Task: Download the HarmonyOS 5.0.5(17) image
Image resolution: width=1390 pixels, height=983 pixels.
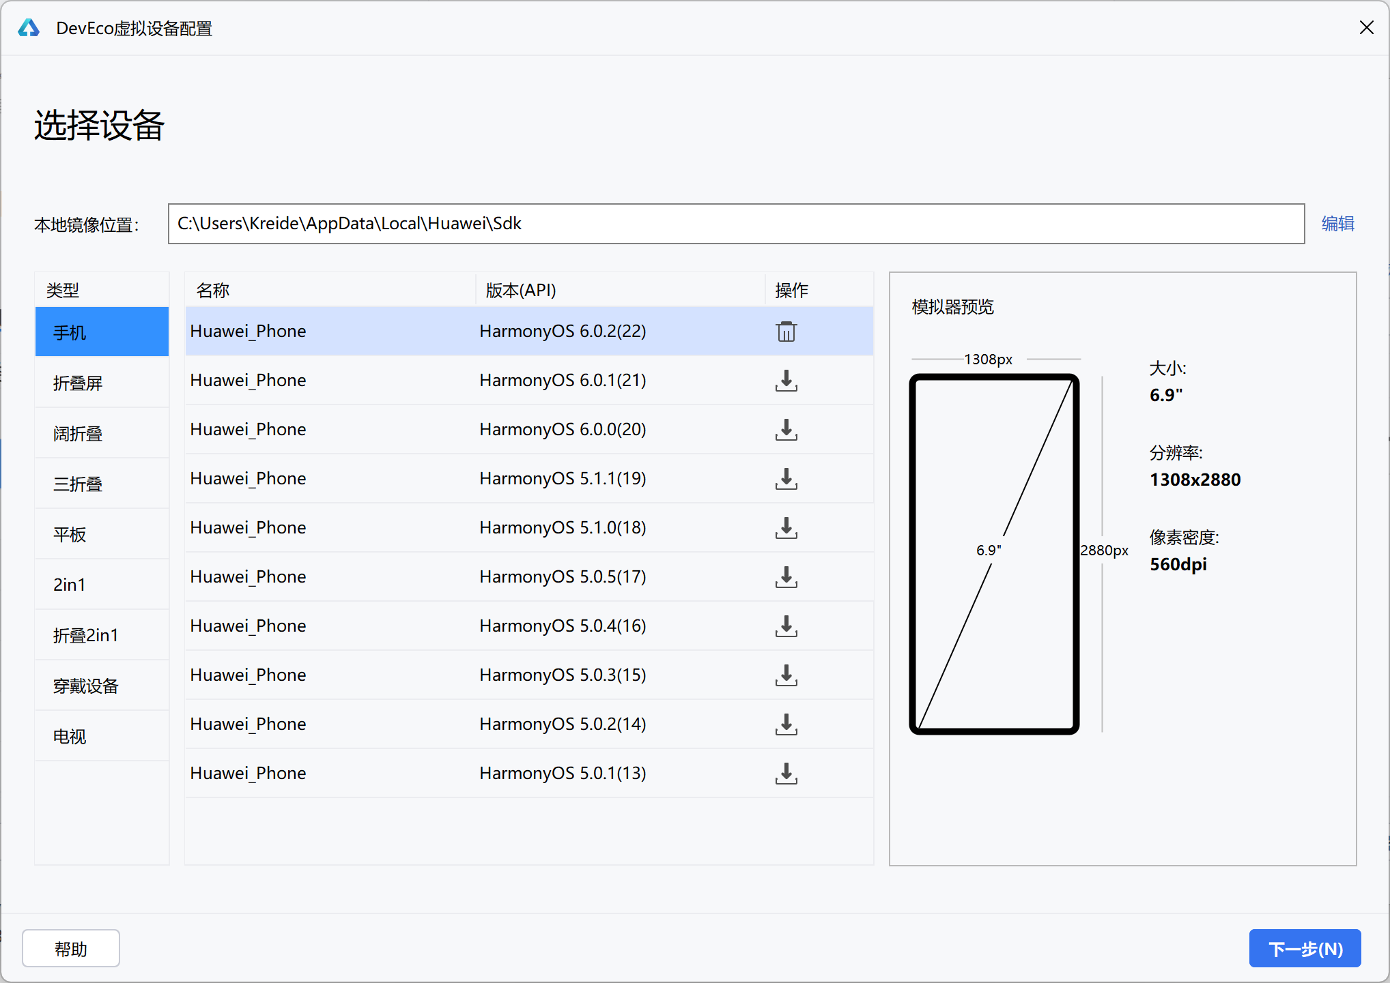Action: [786, 577]
